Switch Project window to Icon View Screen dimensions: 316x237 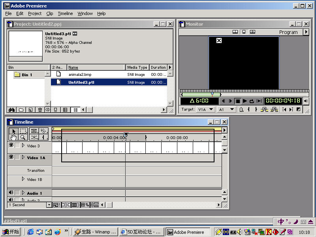pos(55,110)
